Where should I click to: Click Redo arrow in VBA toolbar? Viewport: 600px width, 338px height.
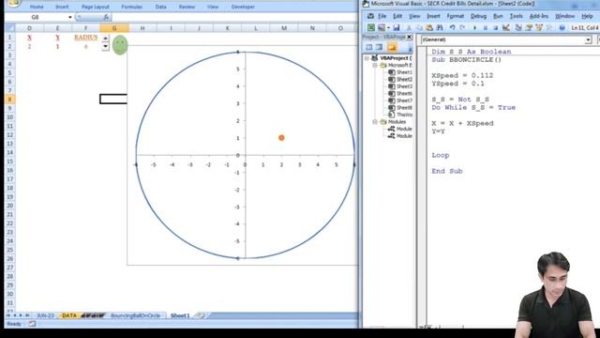(462, 28)
